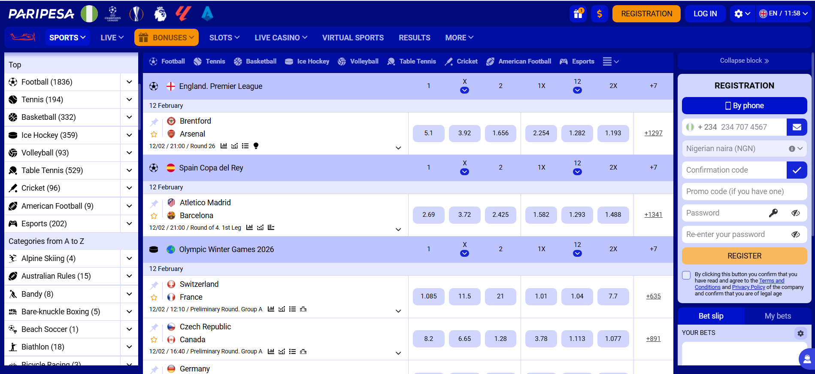Toggle visibility of Re-enter your password field
815x374 pixels.
(796, 234)
